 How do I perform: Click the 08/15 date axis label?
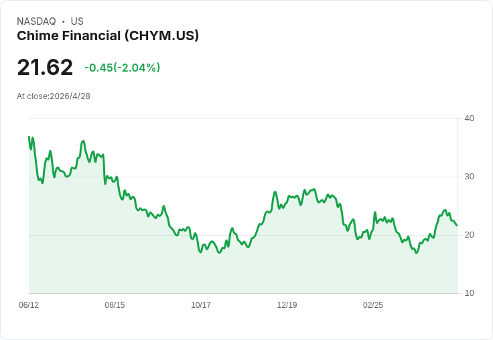(x=115, y=305)
